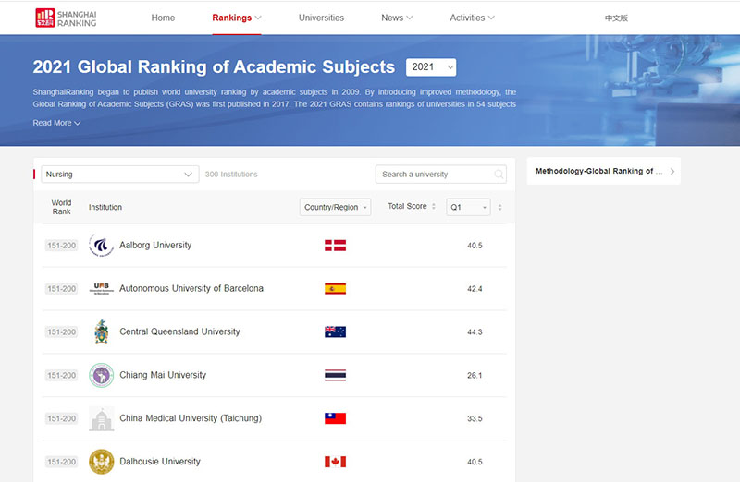Viewport: 740px width, 482px height.
Task: Expand the News menu
Action: pos(397,18)
